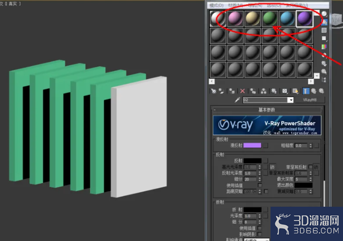Toggle the checkered Background icon
Screen dimensions: 343x241
pyautogui.click(x=324, y=30)
